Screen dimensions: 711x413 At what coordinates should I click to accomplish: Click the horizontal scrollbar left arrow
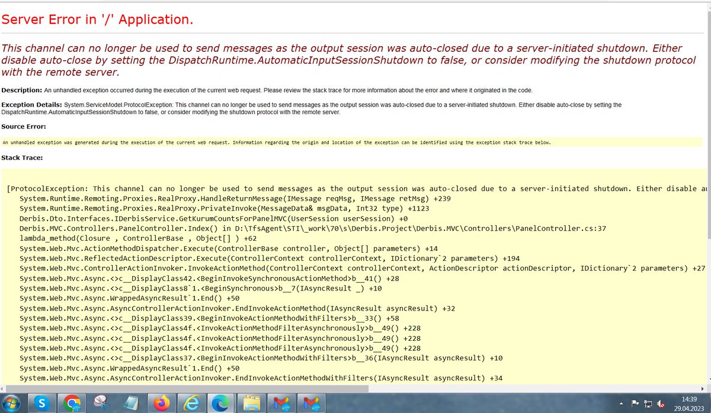[4, 388]
